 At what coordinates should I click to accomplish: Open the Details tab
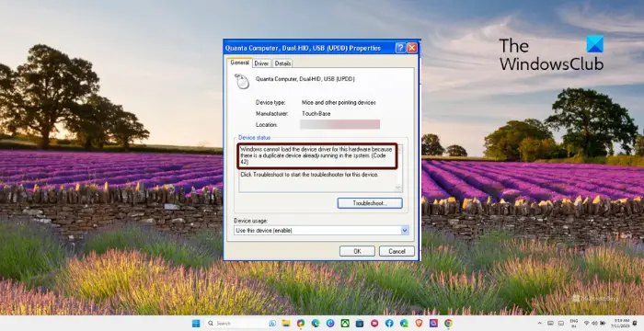[282, 63]
